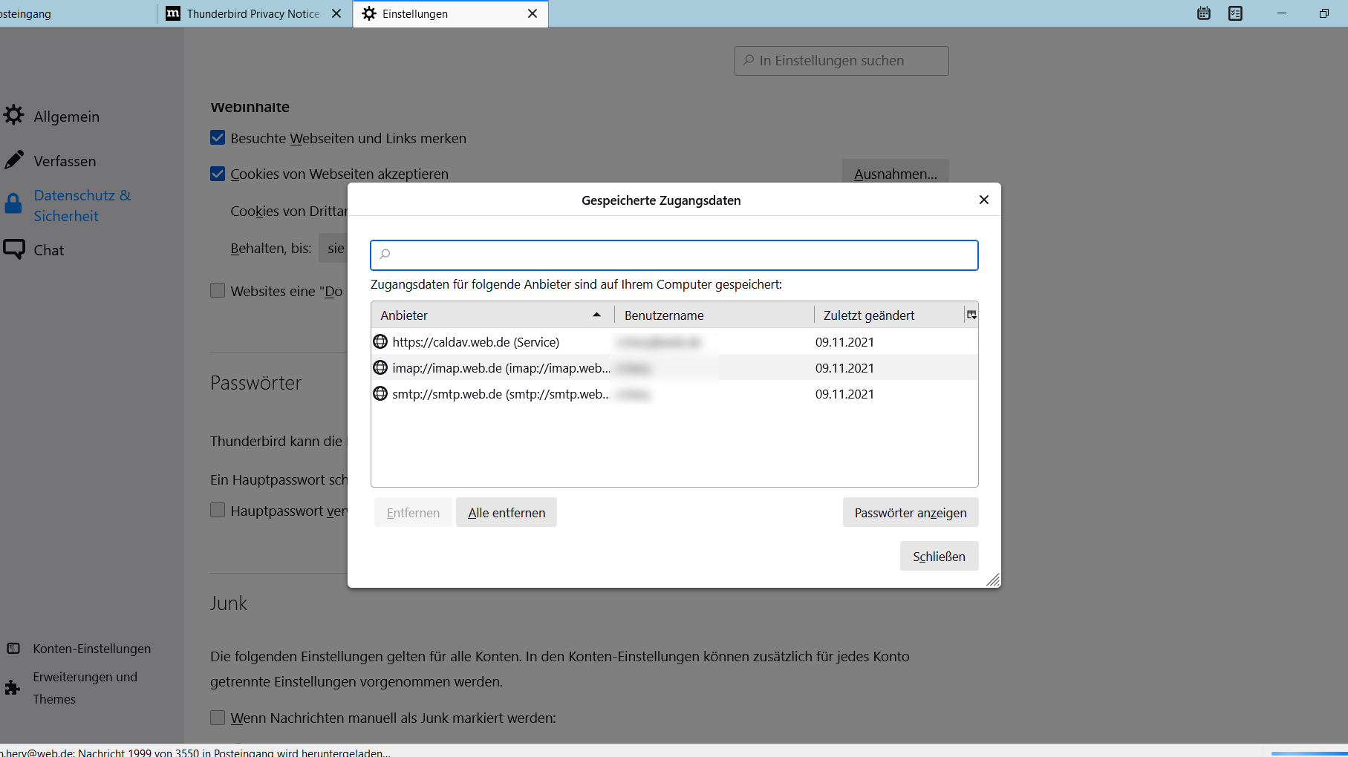Click the saved logins search field
Viewport: 1348px width, 757px height.
(674, 255)
